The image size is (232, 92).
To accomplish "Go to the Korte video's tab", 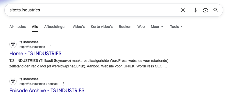I will click(x=102, y=27).
